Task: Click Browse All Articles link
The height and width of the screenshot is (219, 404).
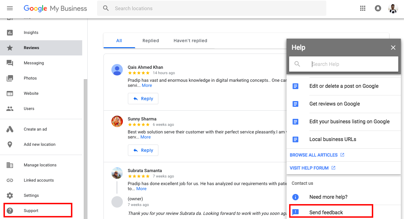Action: point(317,155)
